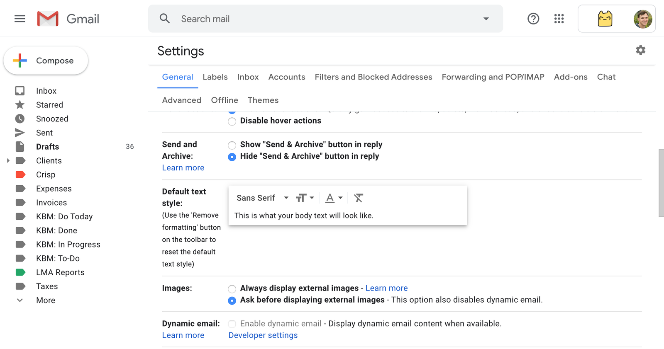Screen dimensions: 664x349
Task: Click the Clients label icon
Action: [x=20, y=160]
